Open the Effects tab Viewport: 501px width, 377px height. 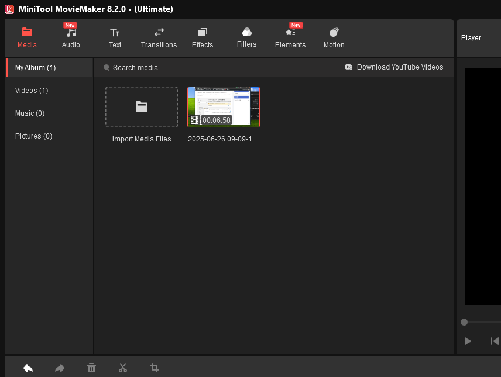(x=203, y=38)
